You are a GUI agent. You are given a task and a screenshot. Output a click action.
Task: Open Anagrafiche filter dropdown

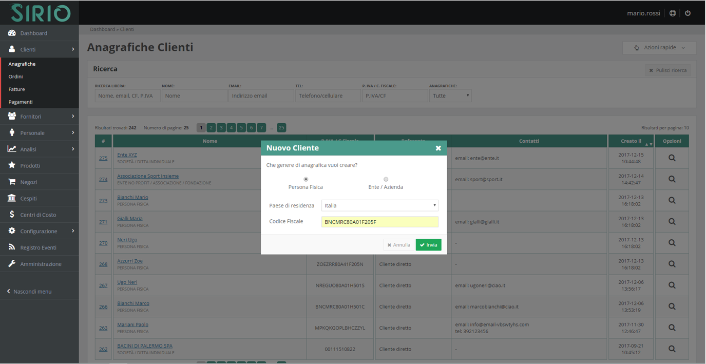(450, 95)
